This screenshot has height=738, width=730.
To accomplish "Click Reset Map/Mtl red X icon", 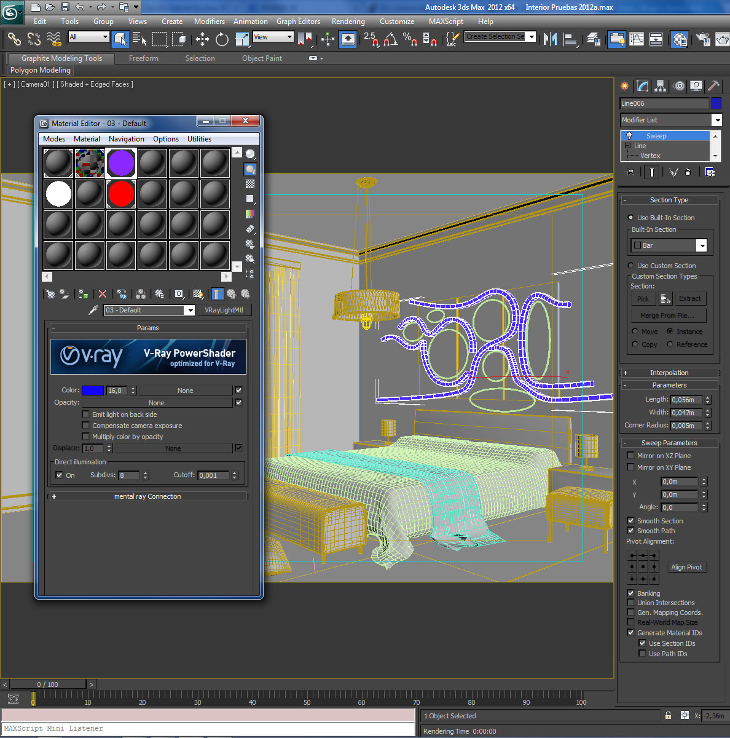I will tap(103, 294).
